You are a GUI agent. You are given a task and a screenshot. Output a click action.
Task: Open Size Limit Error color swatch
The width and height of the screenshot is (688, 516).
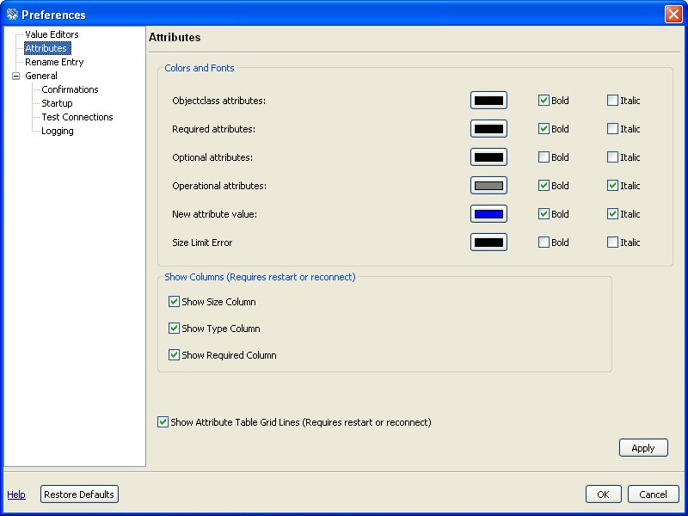(x=488, y=243)
